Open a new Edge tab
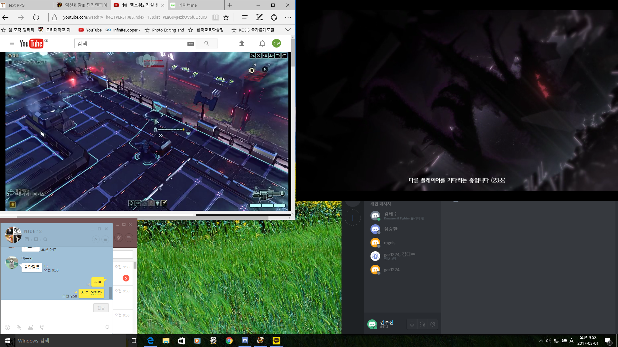The width and height of the screenshot is (618, 347). 229,5
